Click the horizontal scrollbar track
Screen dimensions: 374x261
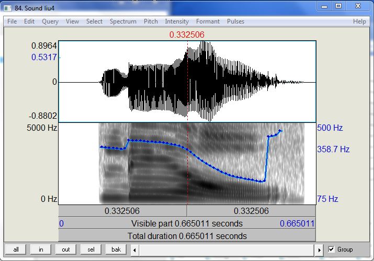tap(226, 250)
